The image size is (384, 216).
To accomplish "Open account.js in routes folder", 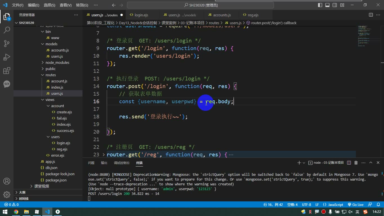I will click(x=59, y=81).
